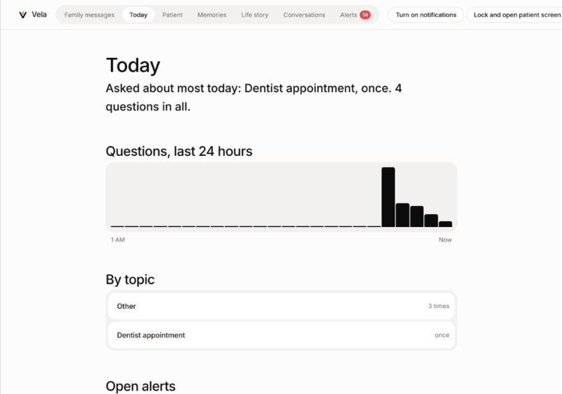Click the tallest bar in questions chart
This screenshot has height=394, width=563.
pyautogui.click(x=388, y=197)
